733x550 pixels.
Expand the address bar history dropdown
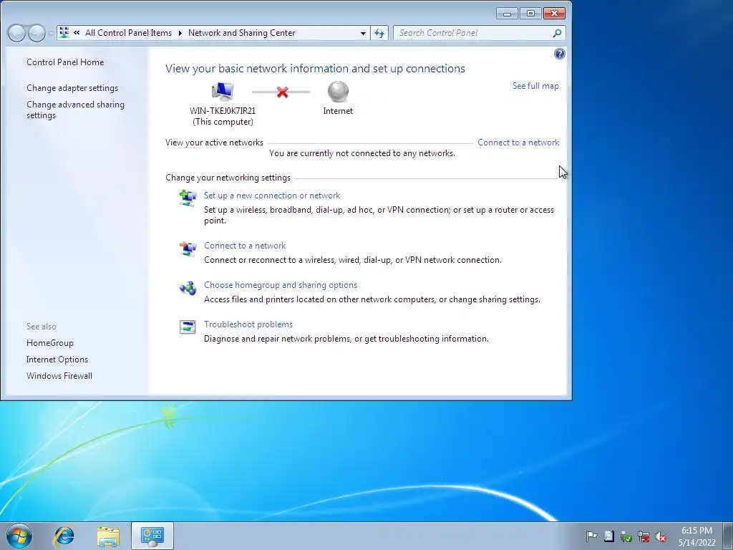click(363, 33)
